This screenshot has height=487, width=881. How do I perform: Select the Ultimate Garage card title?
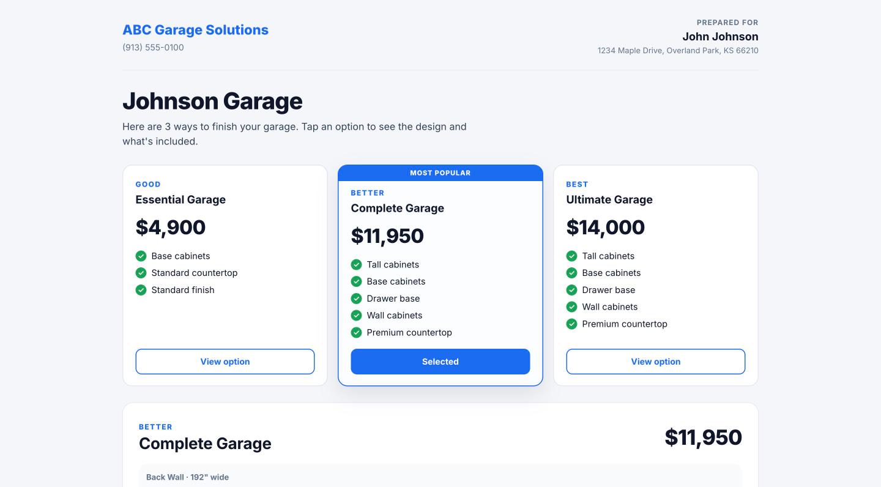click(x=609, y=199)
